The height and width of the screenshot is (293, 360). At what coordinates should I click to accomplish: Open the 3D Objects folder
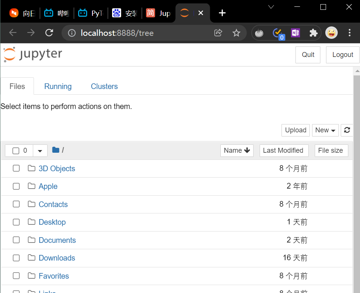[x=57, y=169]
